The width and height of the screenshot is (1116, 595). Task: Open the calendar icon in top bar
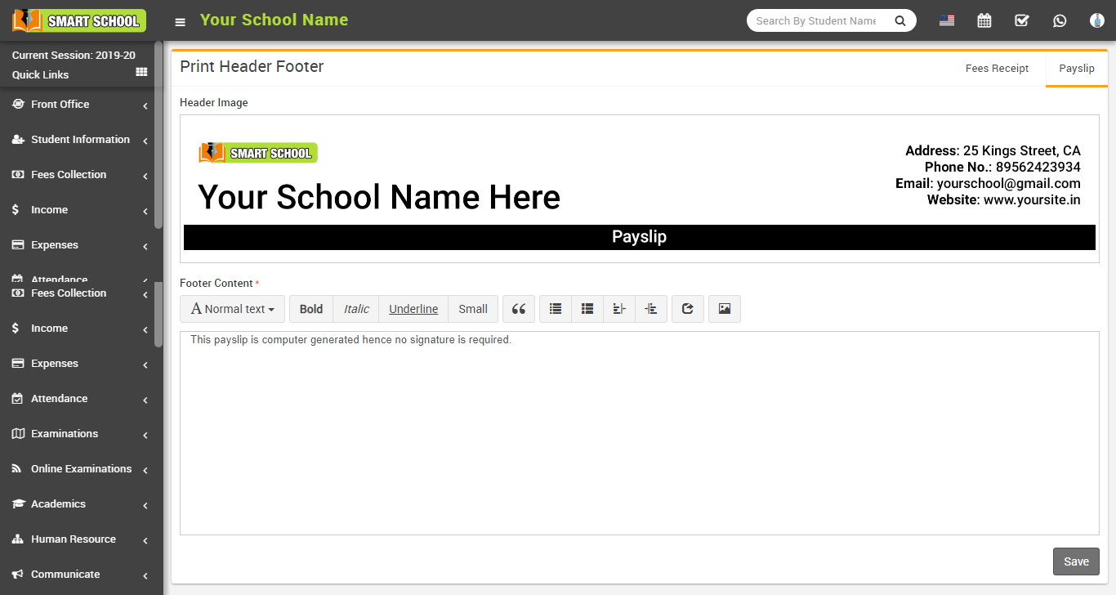pos(984,21)
